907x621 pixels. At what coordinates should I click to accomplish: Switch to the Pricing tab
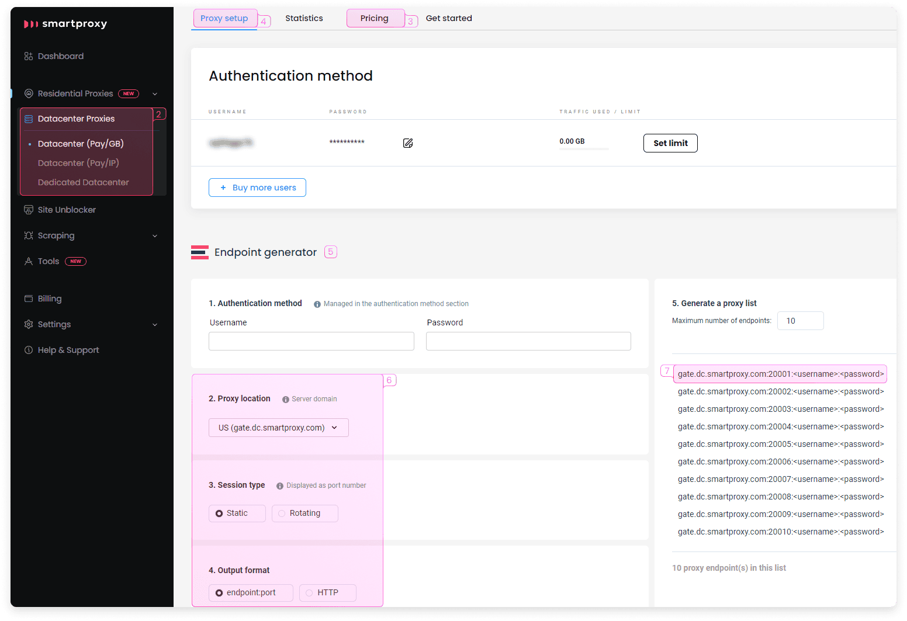[x=375, y=18]
